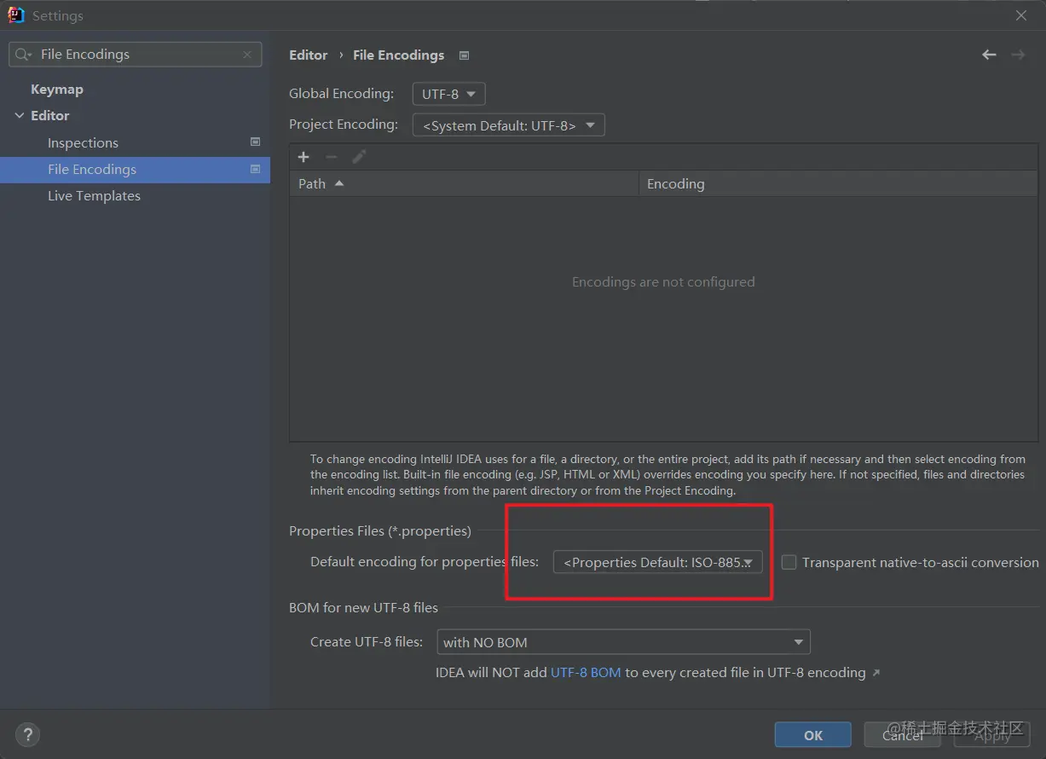Open the Project Encoding dropdown

tap(508, 125)
